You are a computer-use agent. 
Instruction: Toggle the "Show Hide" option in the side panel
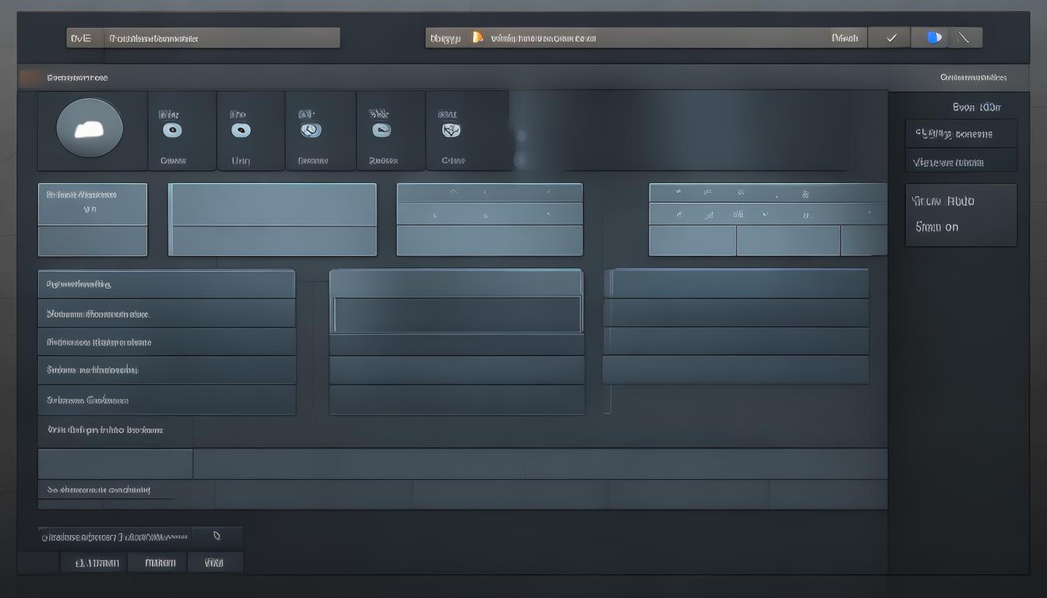coord(943,201)
